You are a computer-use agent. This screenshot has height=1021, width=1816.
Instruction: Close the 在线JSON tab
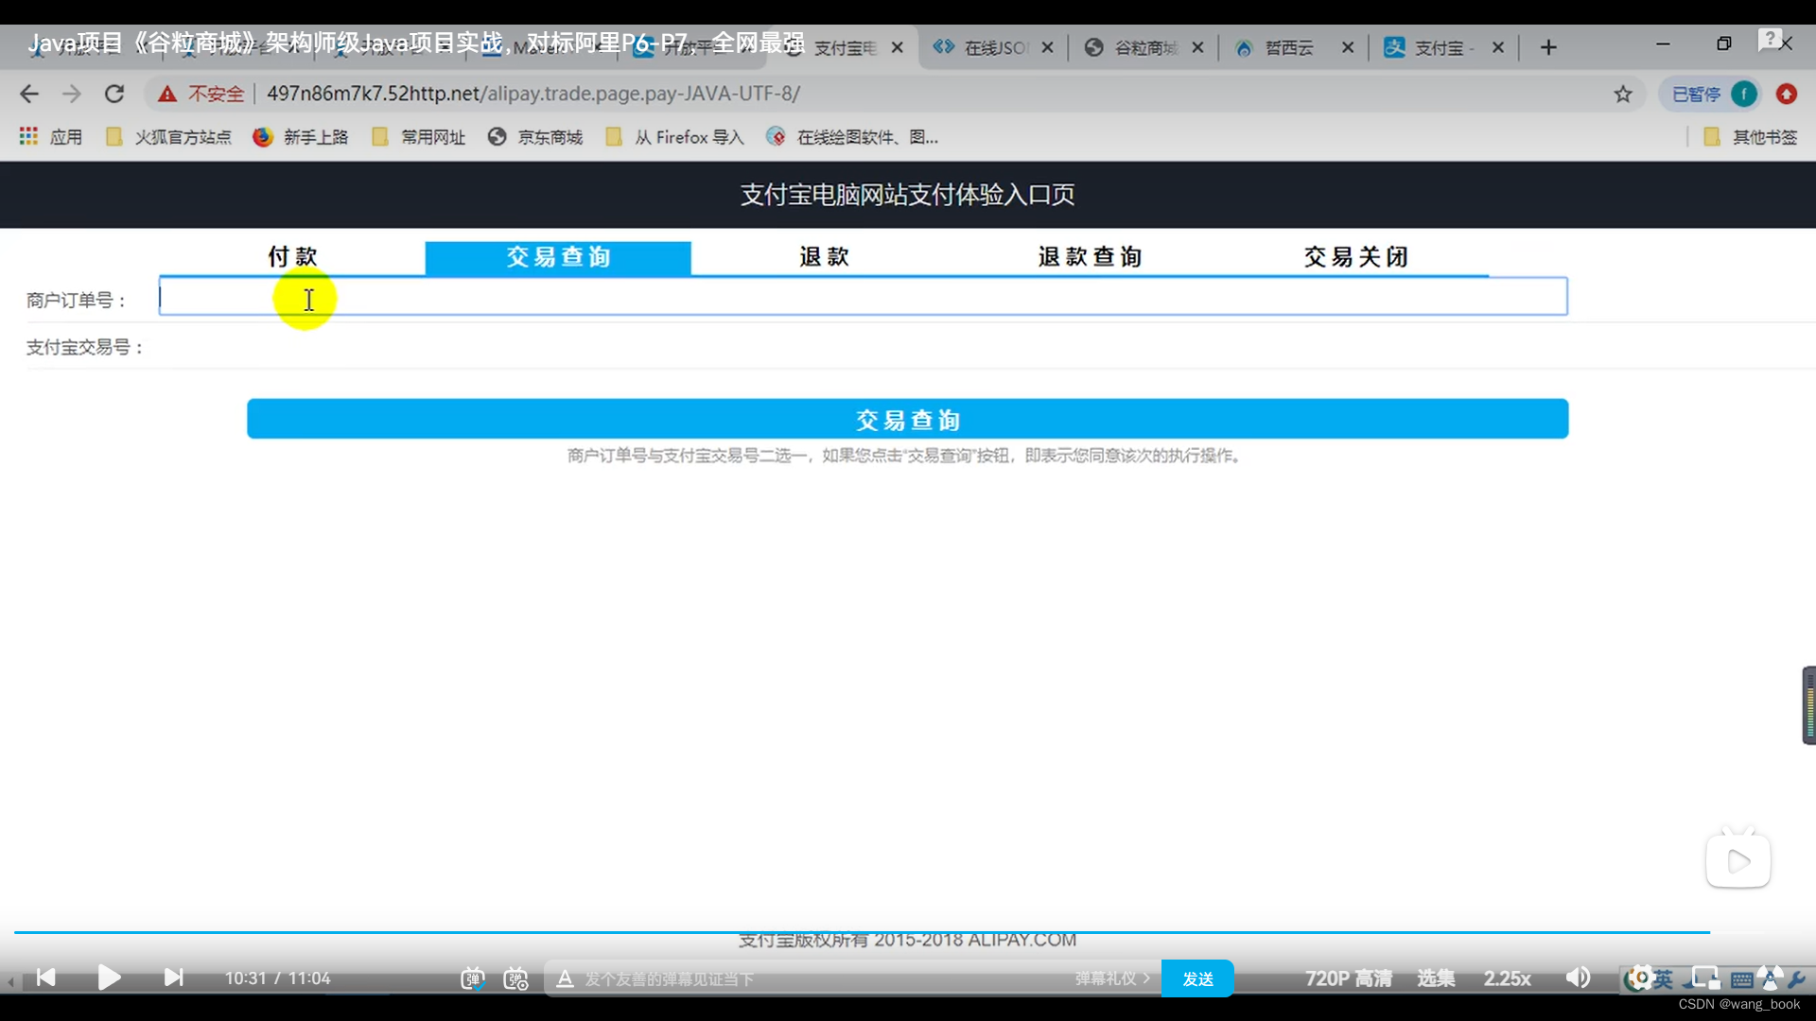1047,47
